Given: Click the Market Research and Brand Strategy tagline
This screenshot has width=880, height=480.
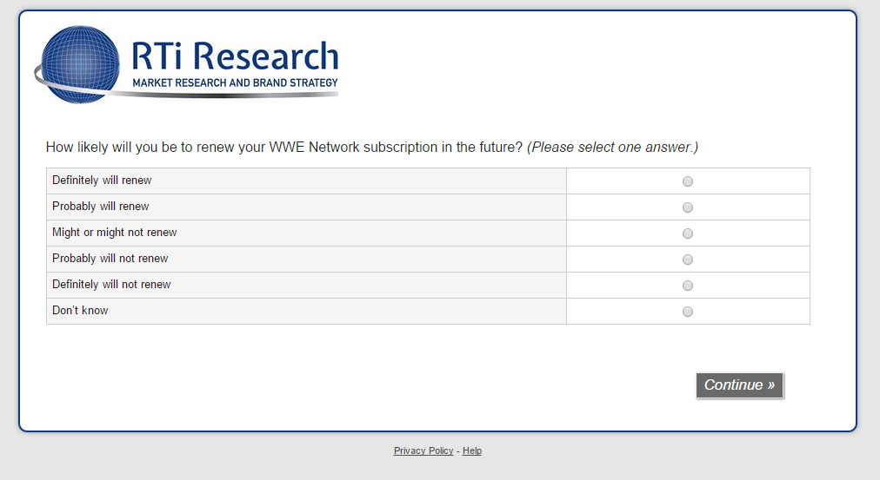Looking at the screenshot, I should pyautogui.click(x=235, y=83).
